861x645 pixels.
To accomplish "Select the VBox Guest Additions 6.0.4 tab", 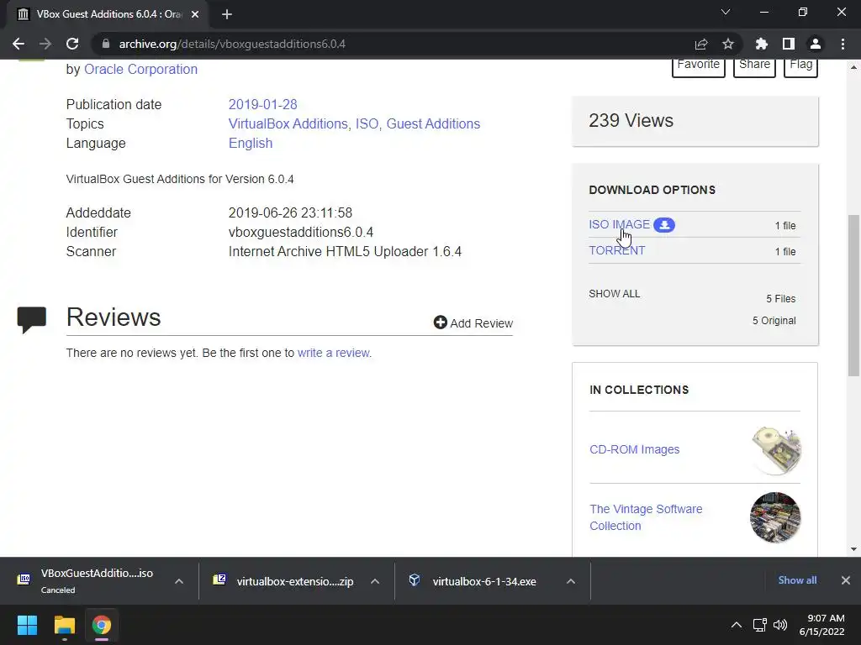I will (x=107, y=14).
